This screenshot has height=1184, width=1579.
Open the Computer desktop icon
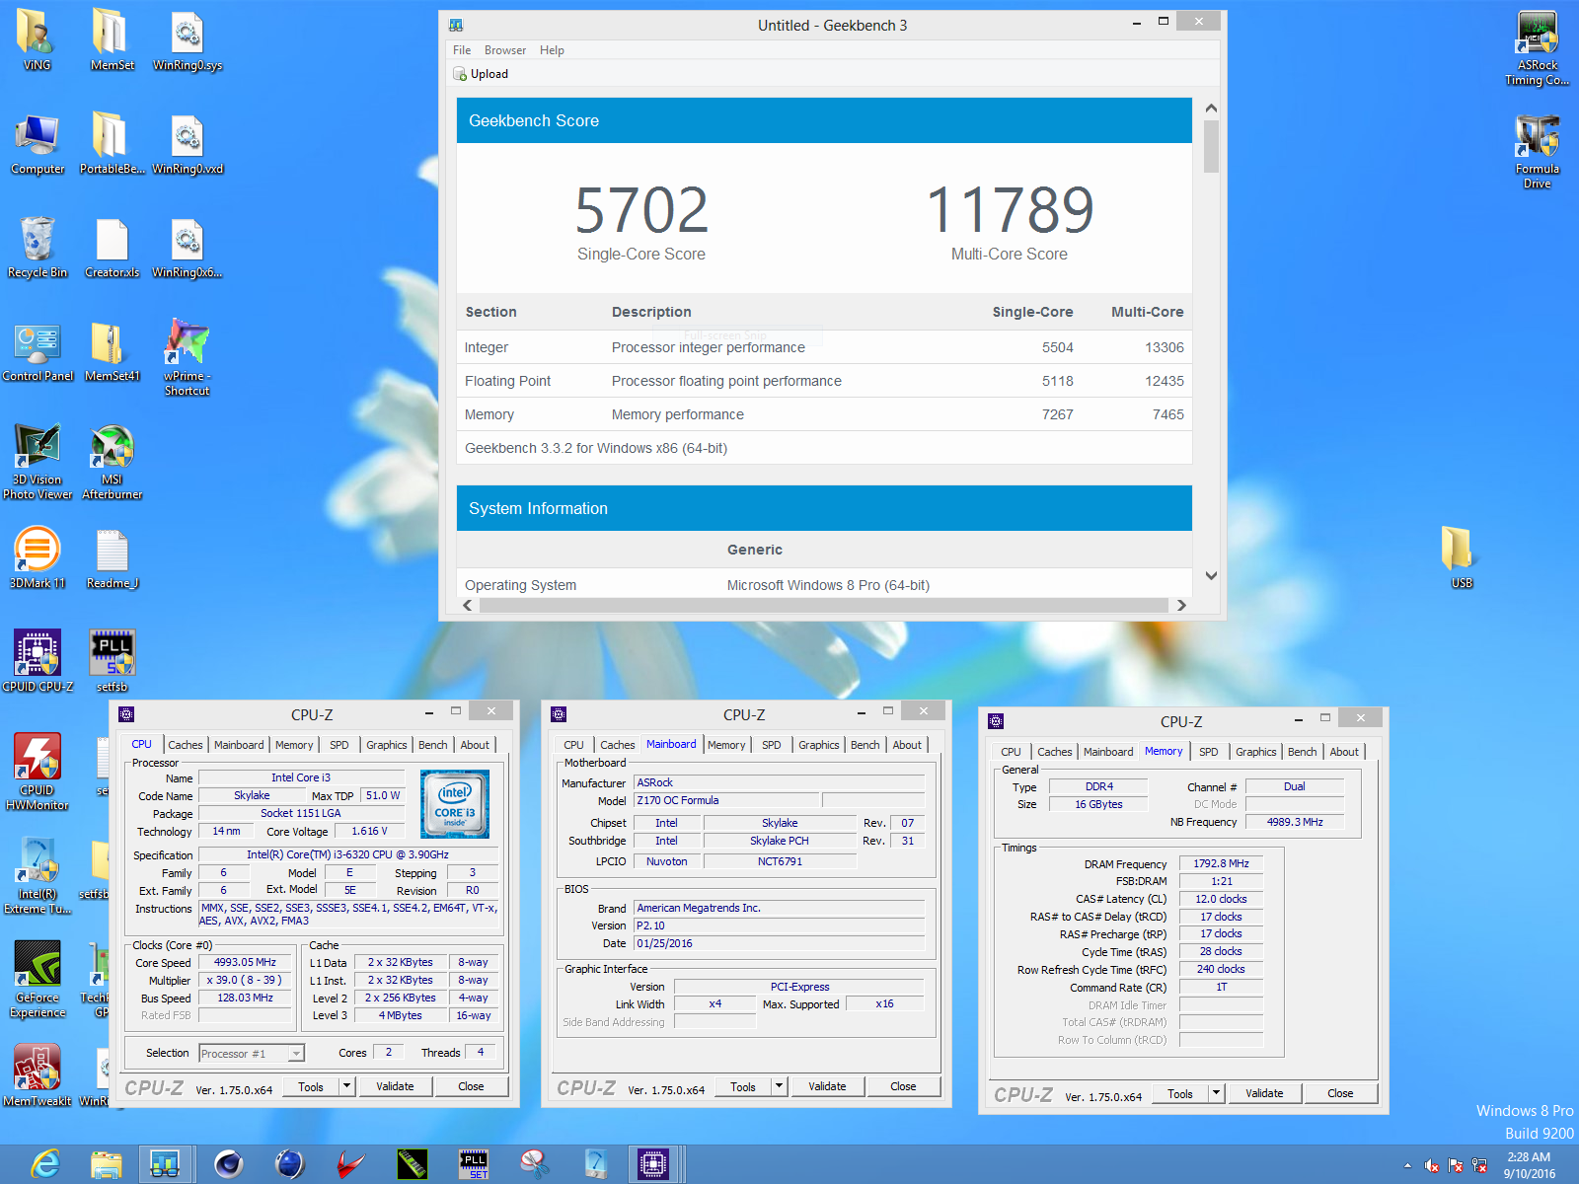point(37,144)
